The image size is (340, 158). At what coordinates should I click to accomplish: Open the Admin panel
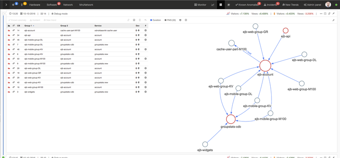pyautogui.click(x=313, y=4)
